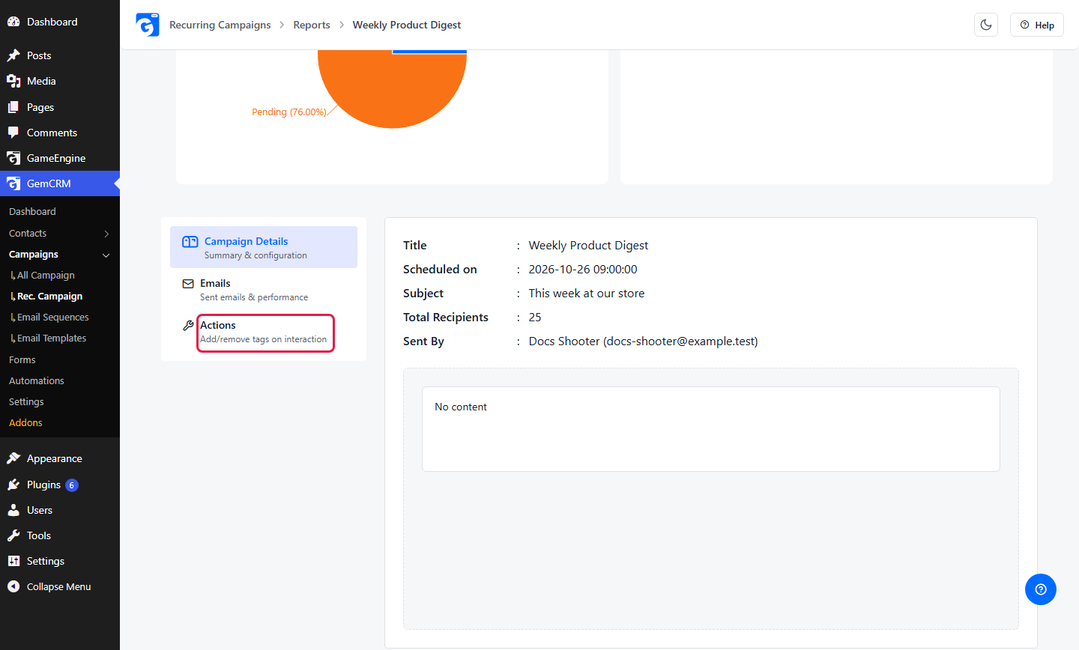Click the Users icon in sidebar
This screenshot has height=650, width=1079.
pos(13,510)
